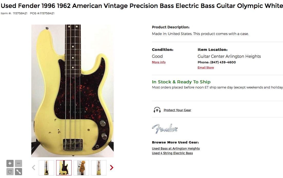Click the rotate image reset icon

click(10, 172)
